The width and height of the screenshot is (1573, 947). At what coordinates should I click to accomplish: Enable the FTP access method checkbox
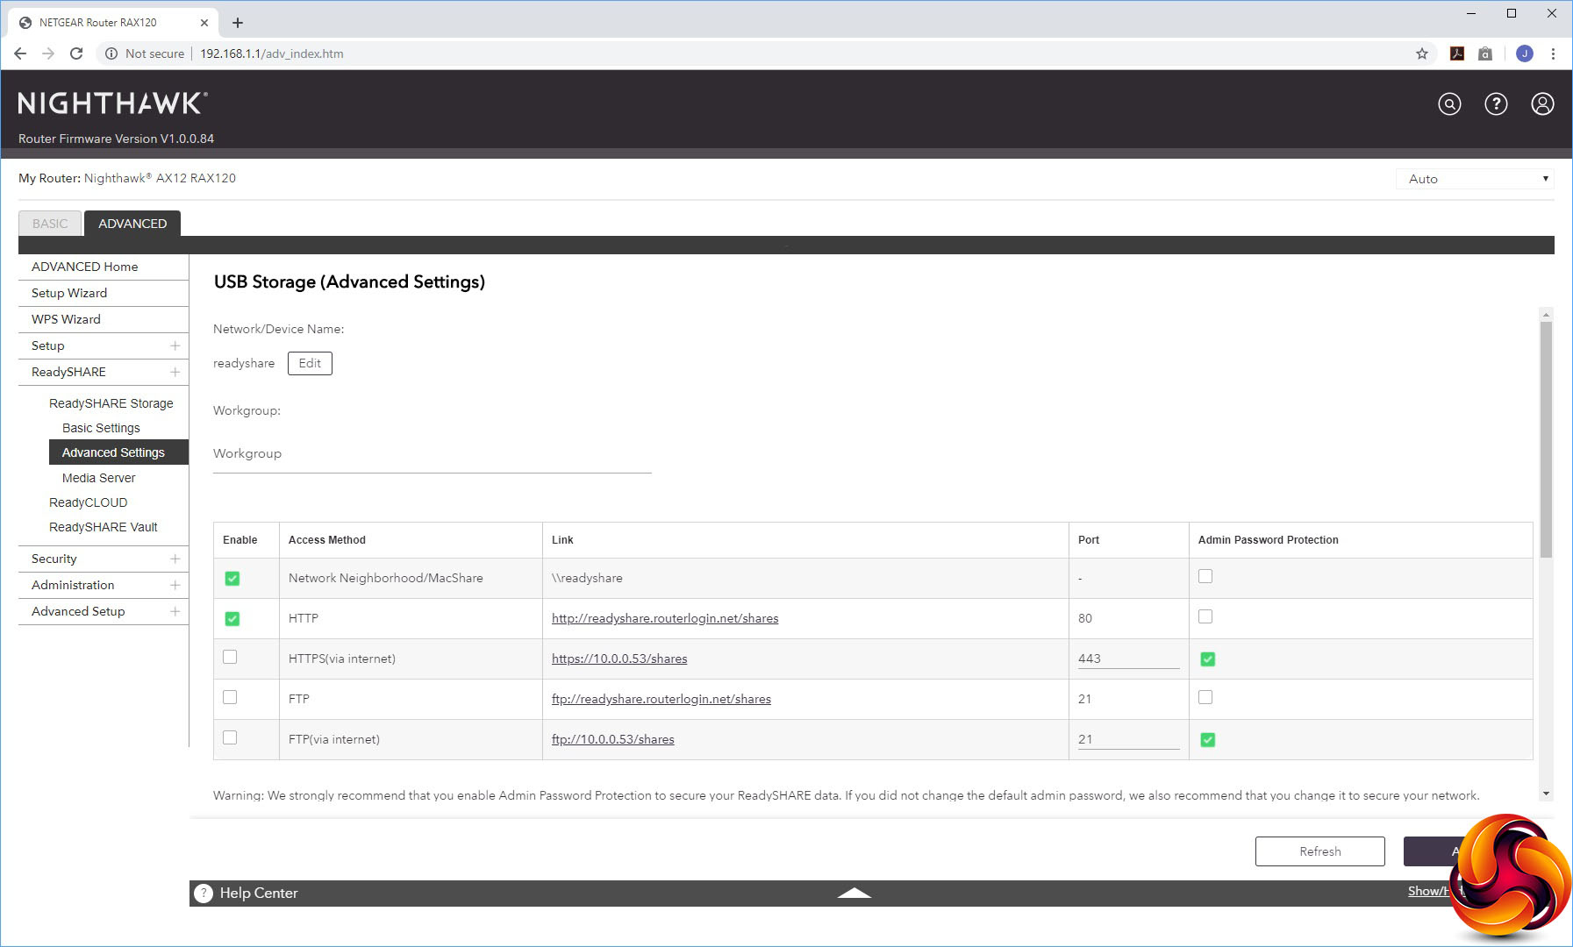pos(230,698)
